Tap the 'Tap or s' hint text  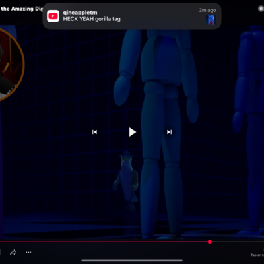[x=257, y=255]
